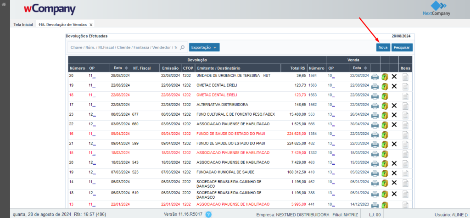Open the help question-mark icon beside version
Image resolution: width=470 pixels, height=218 pixels.
[x=209, y=214]
